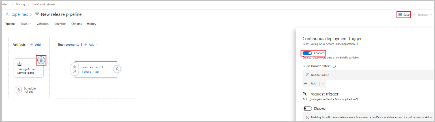This screenshot has height=122, width=435.
Task: Click the artifact continuous deployment trigger lightning icon
Action: (41, 60)
